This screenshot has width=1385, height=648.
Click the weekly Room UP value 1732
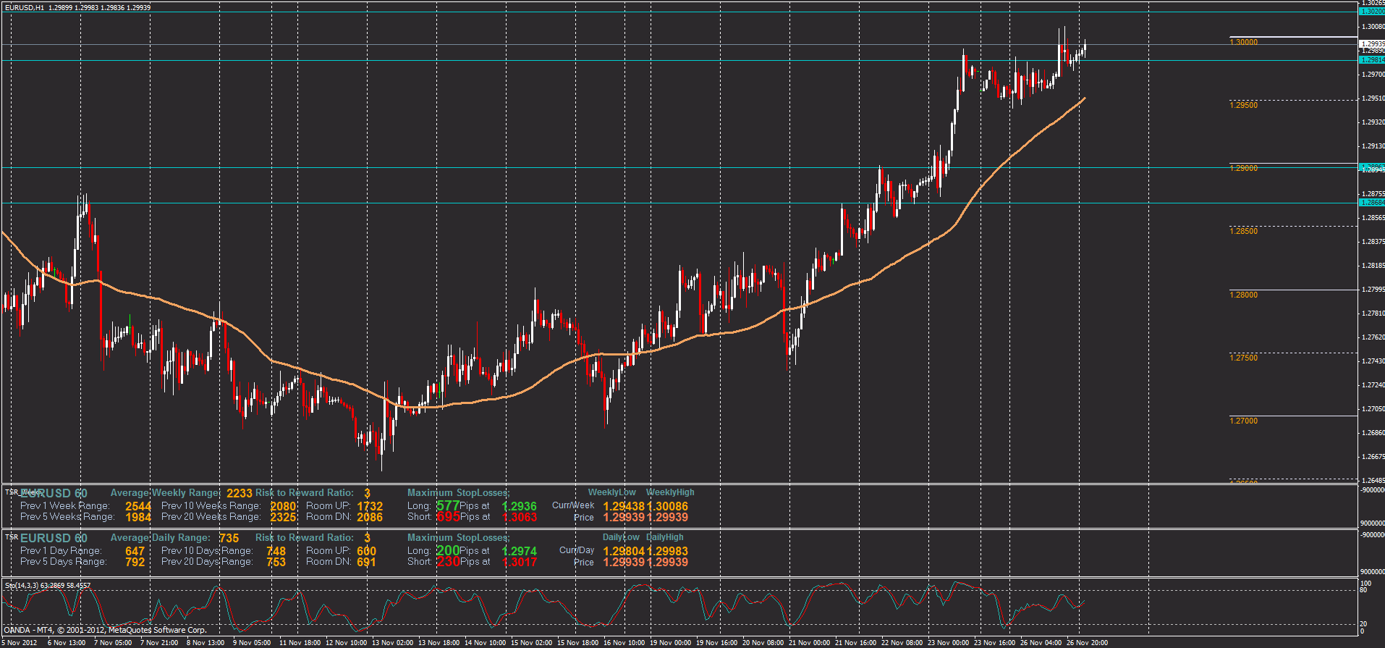(x=369, y=507)
